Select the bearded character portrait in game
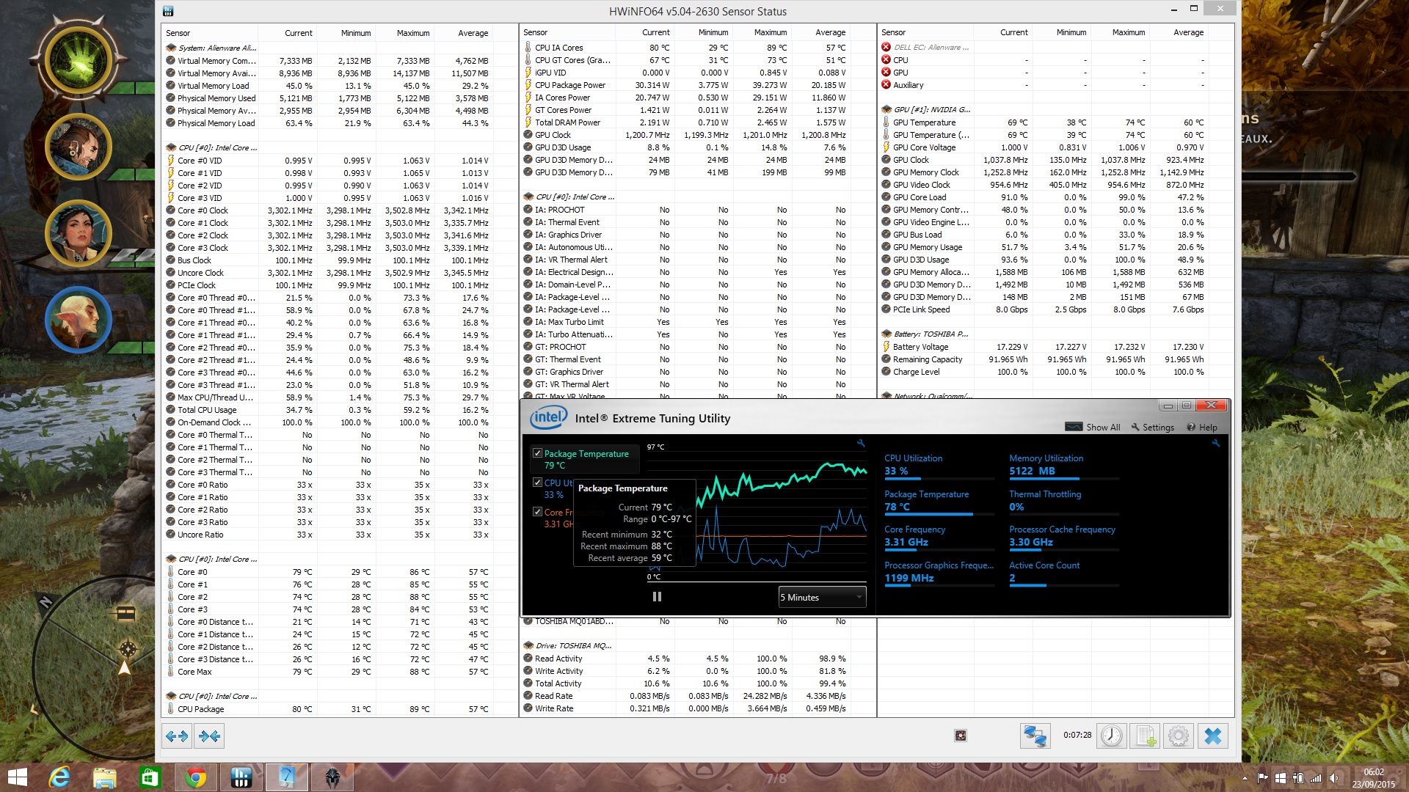This screenshot has height=792, width=1409. (x=79, y=148)
